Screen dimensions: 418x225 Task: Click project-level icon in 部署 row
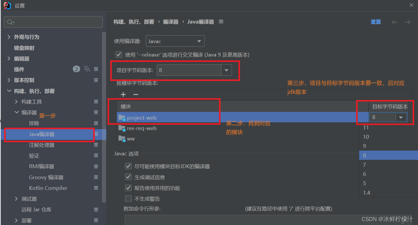pyautogui.click(x=96, y=221)
